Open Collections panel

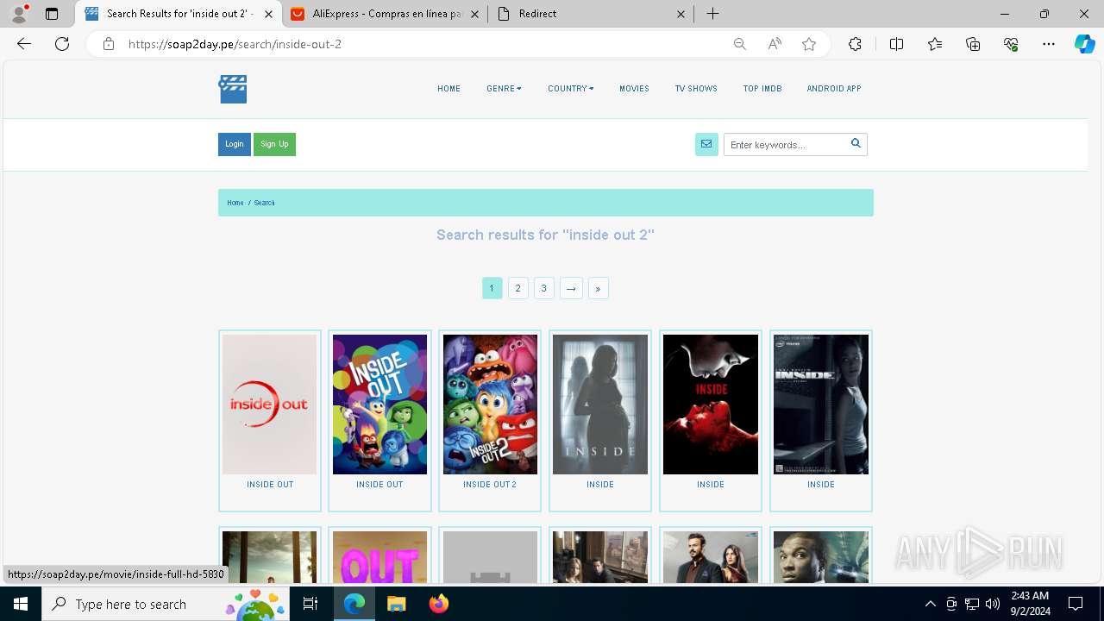pyautogui.click(x=973, y=44)
